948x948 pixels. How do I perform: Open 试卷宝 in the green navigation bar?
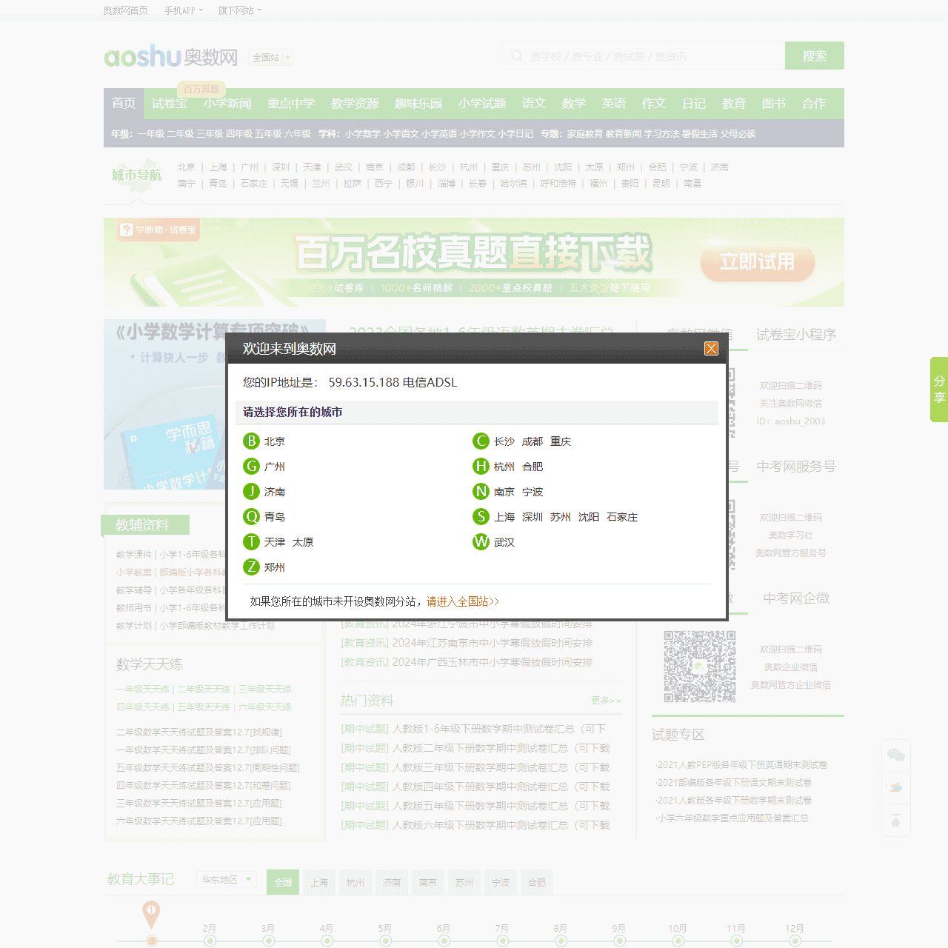(170, 104)
